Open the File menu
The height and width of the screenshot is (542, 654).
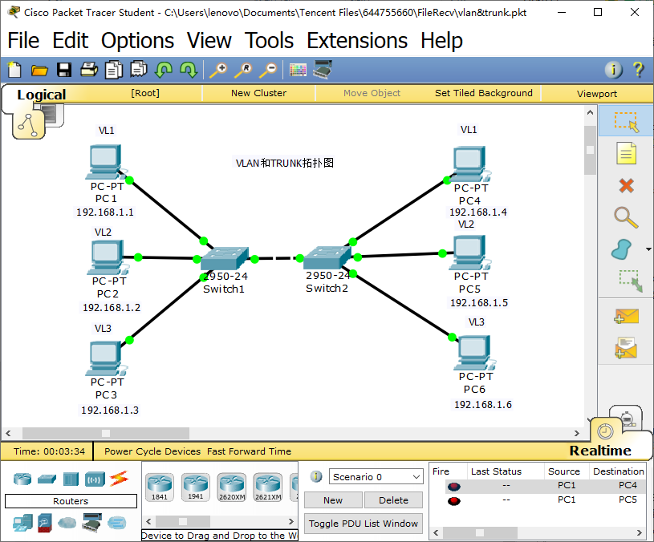pyautogui.click(x=23, y=41)
